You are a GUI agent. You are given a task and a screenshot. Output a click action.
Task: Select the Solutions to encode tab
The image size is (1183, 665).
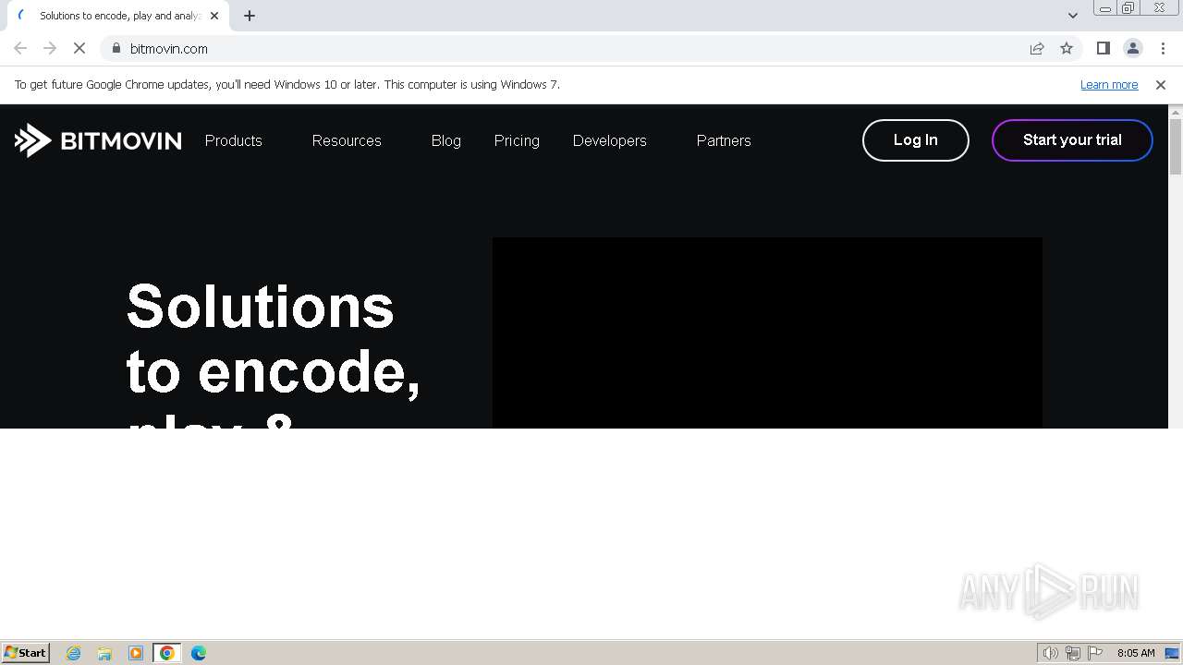(118, 16)
